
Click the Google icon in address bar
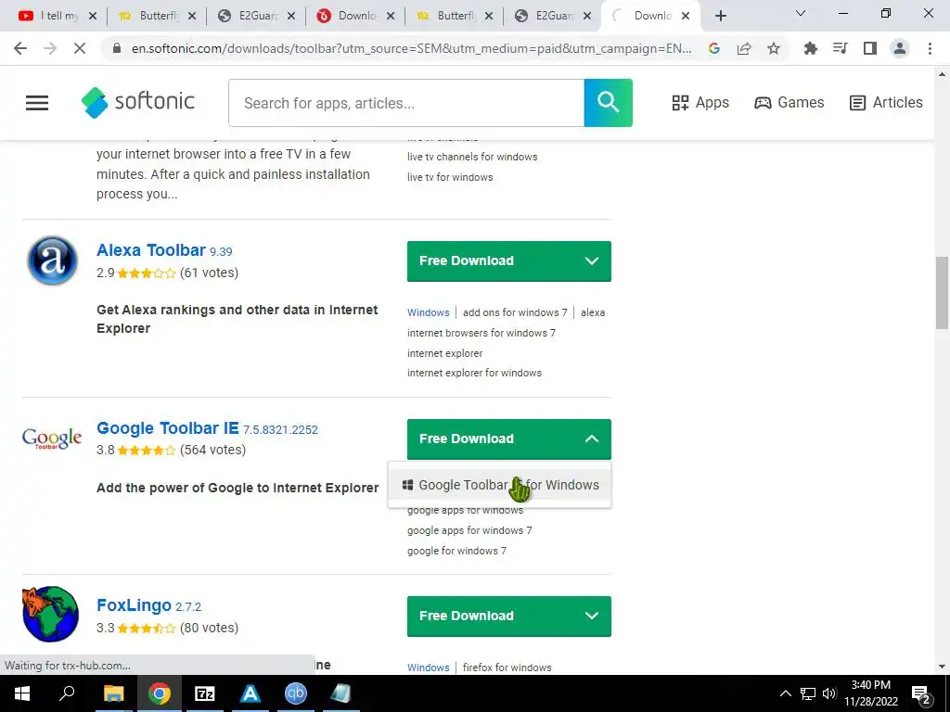714,48
